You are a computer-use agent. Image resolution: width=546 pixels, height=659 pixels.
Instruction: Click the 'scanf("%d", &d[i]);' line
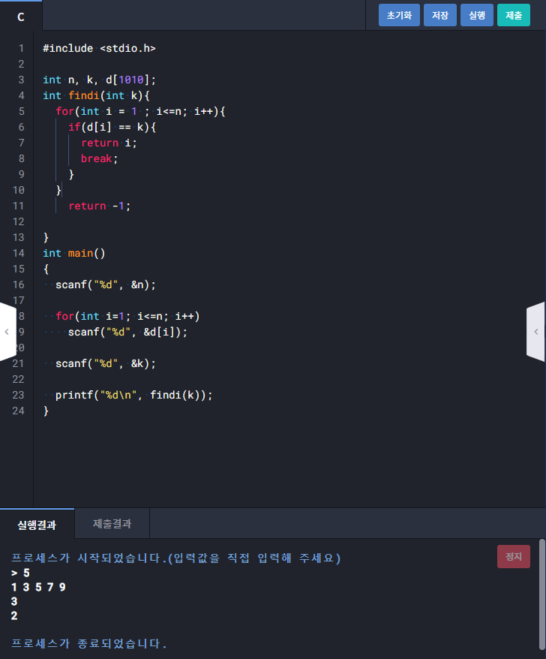(127, 332)
